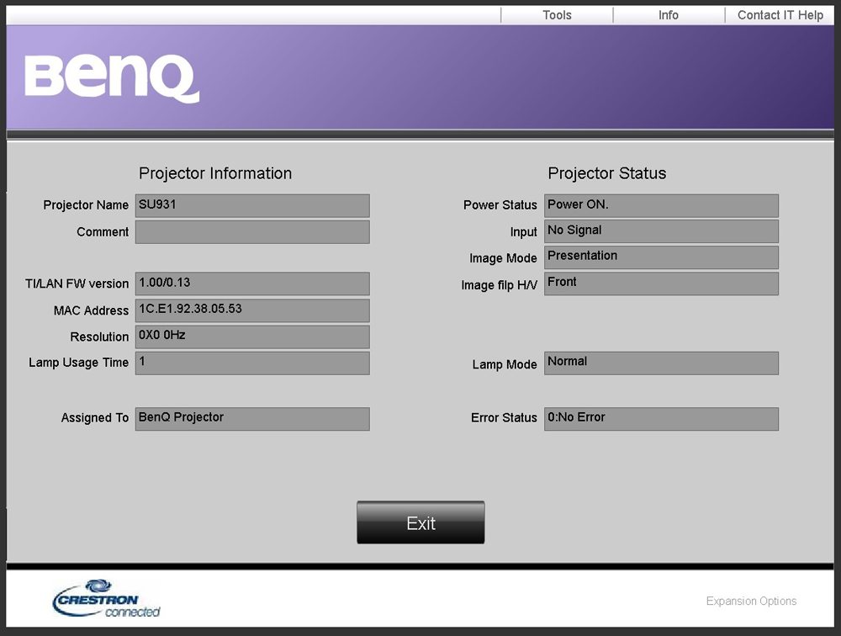Select the MAC address 1C.E1.92.38.05.53
Image resolution: width=841 pixels, height=636 pixels.
(x=252, y=310)
